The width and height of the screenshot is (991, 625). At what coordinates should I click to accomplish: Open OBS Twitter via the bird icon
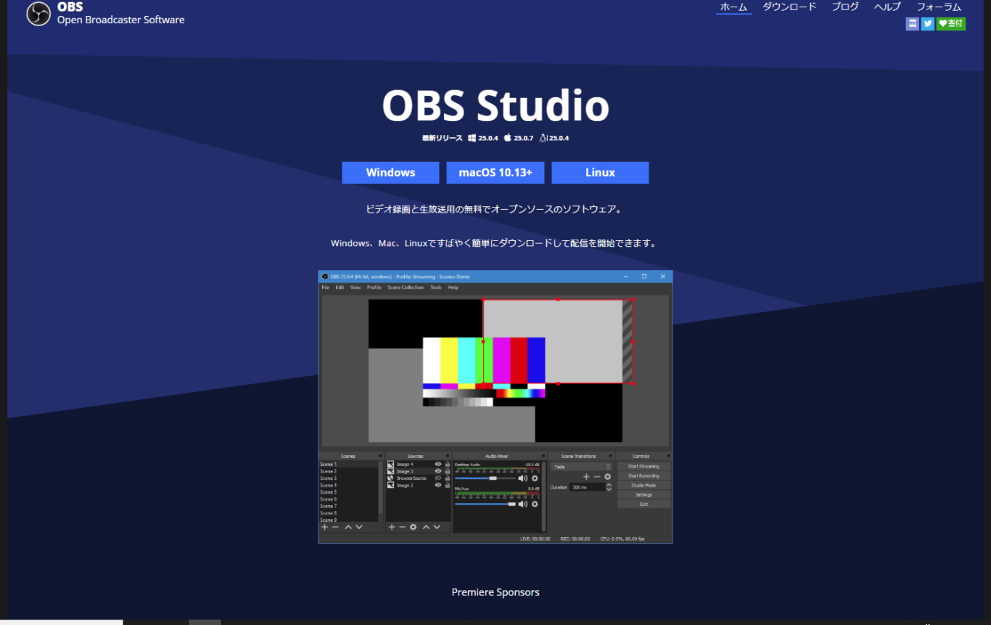pos(927,24)
